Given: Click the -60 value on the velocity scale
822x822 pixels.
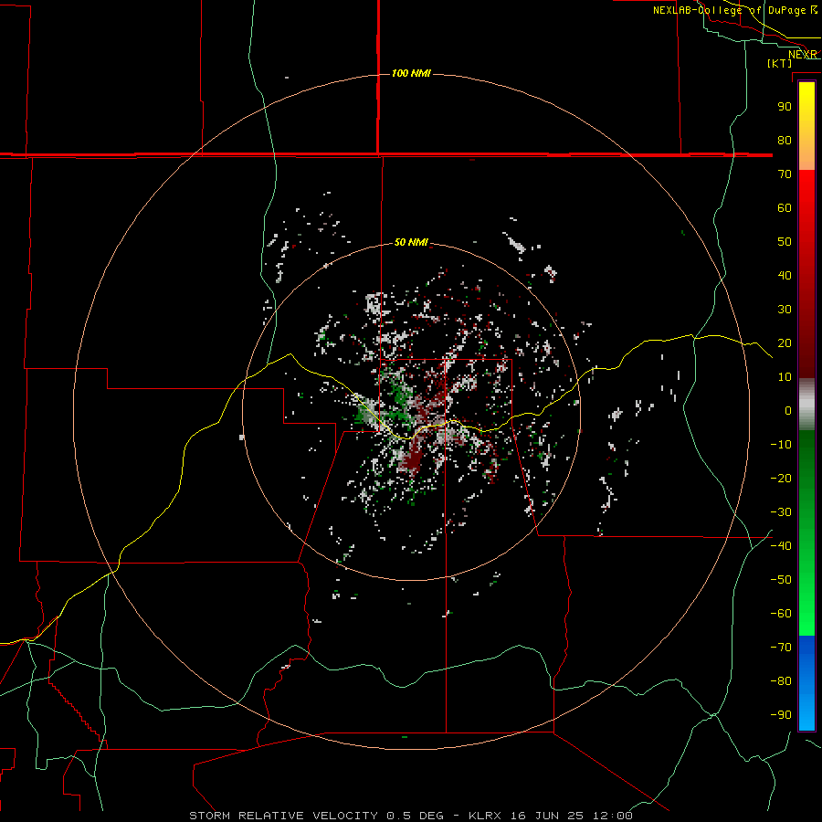Looking at the screenshot, I should point(781,614).
